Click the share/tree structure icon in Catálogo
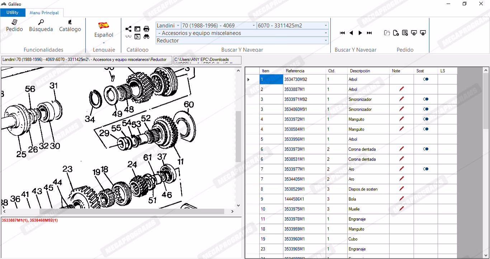Image resolution: width=490 pixels, height=259 pixels. (128, 29)
